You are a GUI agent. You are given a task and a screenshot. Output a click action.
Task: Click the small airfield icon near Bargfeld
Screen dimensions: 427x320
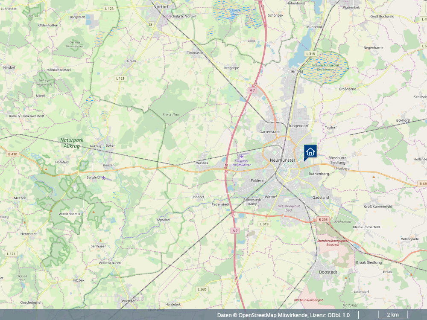point(104,177)
